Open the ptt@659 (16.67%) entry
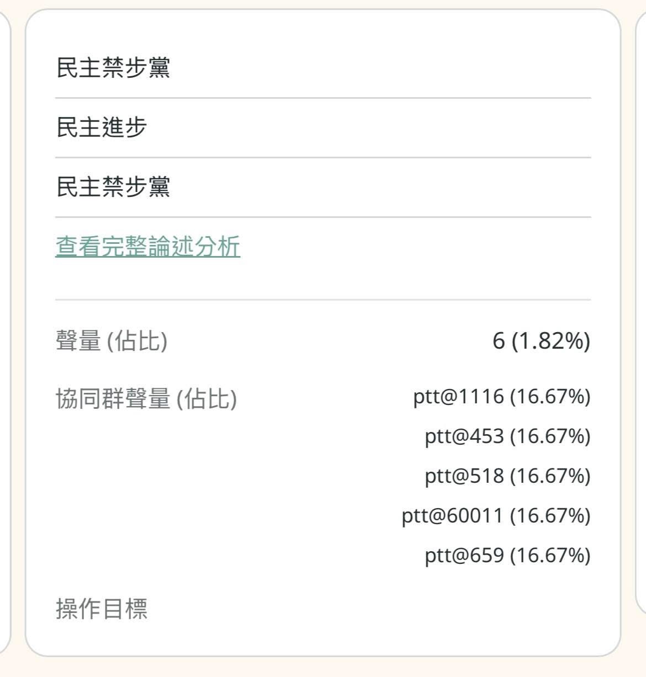Image resolution: width=646 pixels, height=677 pixels. tap(507, 555)
